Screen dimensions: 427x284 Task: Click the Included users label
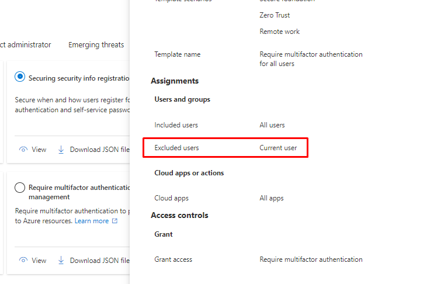176,125
